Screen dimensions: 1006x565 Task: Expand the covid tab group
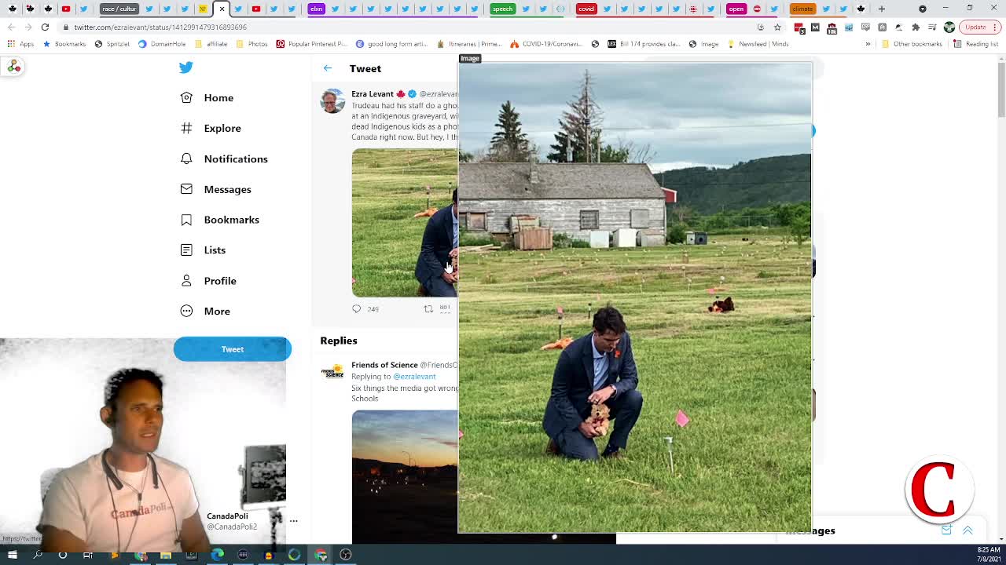click(586, 9)
